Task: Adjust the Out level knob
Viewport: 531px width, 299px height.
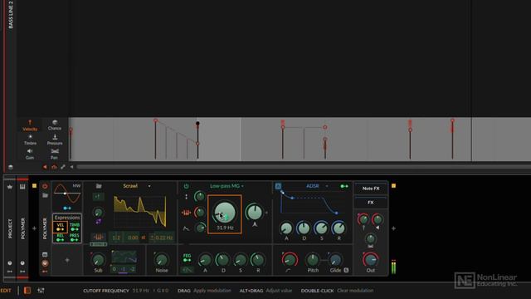Action: [x=371, y=260]
